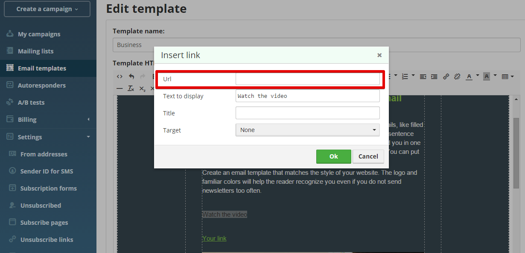
Task: Click the highlighted Watch the video text in the template
Action: pyautogui.click(x=225, y=215)
